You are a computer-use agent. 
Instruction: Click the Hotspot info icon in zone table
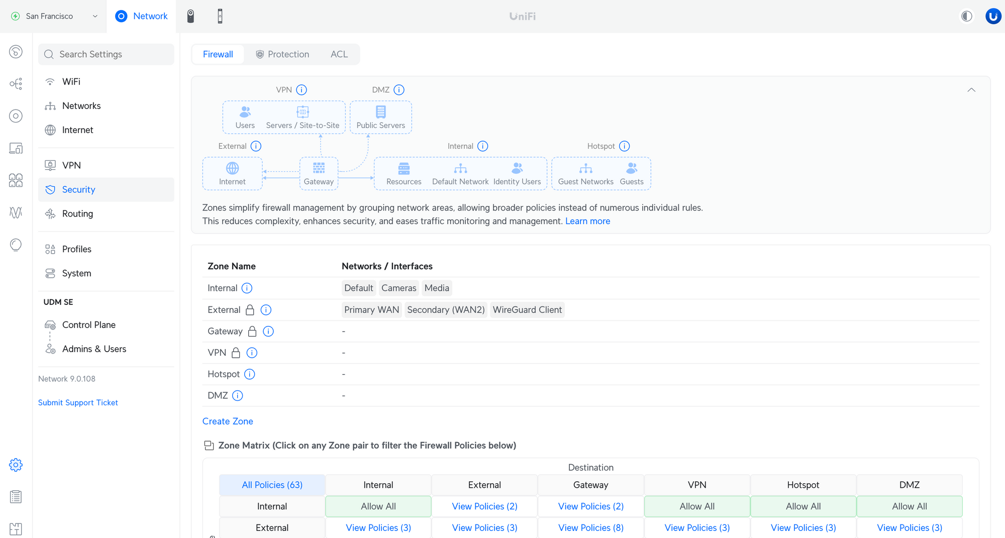[x=250, y=374]
